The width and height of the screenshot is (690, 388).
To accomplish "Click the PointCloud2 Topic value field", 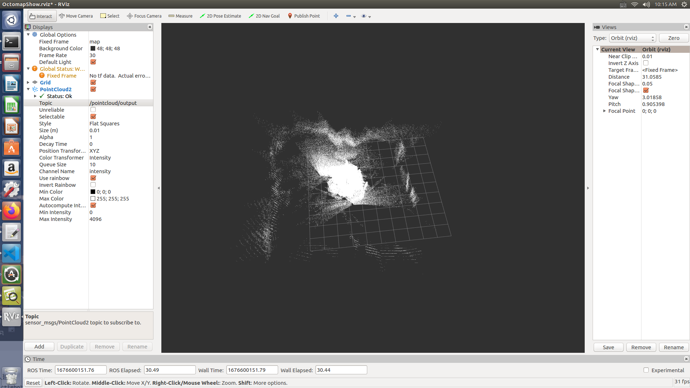I will pyautogui.click(x=120, y=103).
